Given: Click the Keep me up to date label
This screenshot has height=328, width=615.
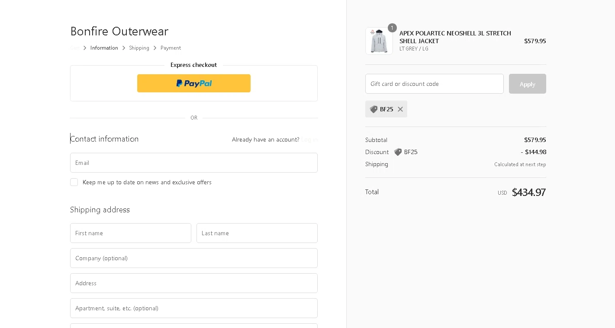Looking at the screenshot, I should coord(147,182).
